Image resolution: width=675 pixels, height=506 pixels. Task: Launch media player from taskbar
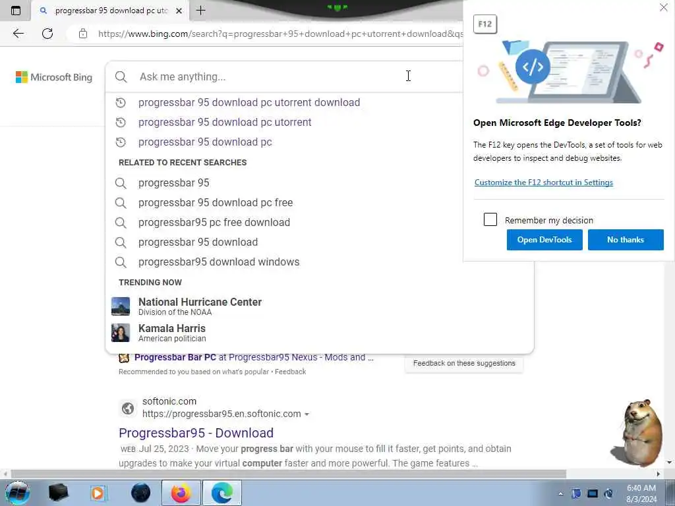point(98,493)
